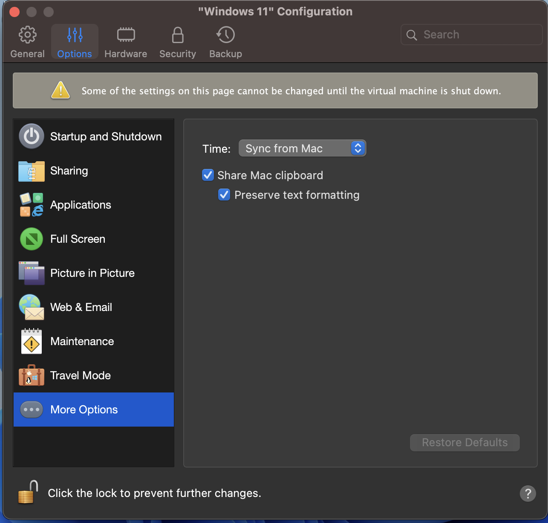Click the yellow warning triangle icon
Viewport: 548px width, 523px height.
click(x=61, y=90)
